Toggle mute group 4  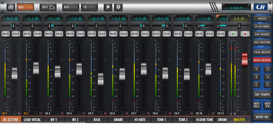click(268, 77)
